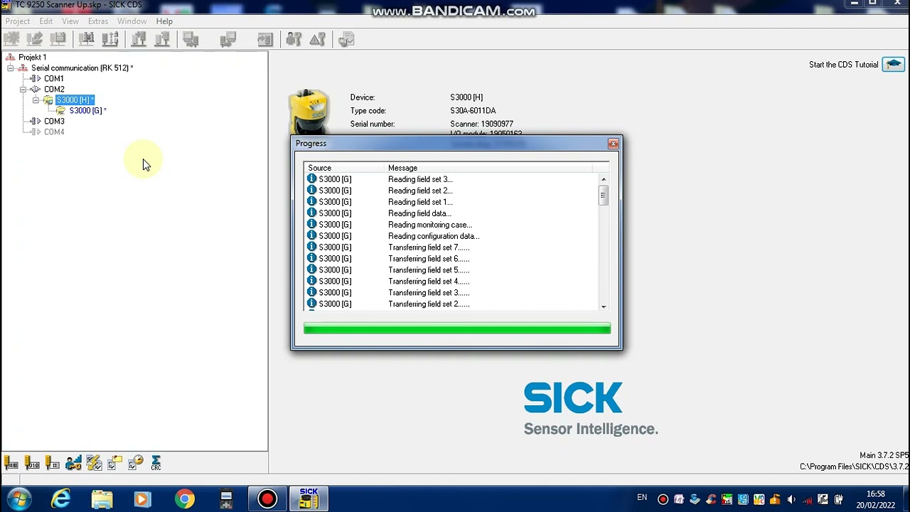
Task: Click the transfer configuration to device icon
Action: click(x=264, y=40)
